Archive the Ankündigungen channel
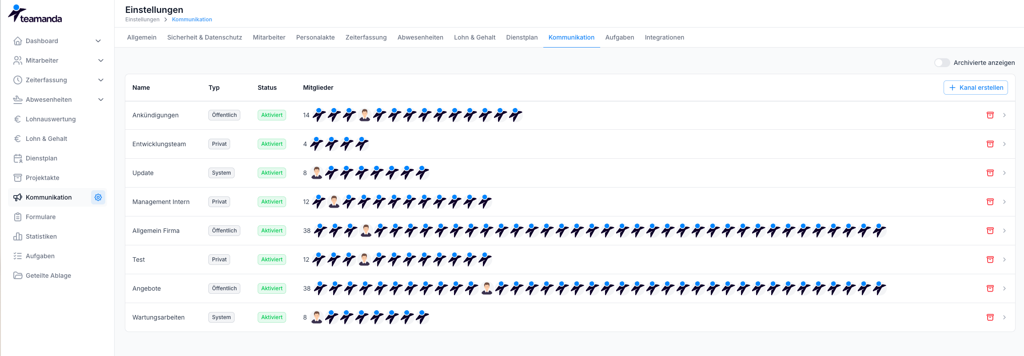Viewport: 1024px width, 356px height. [x=990, y=115]
